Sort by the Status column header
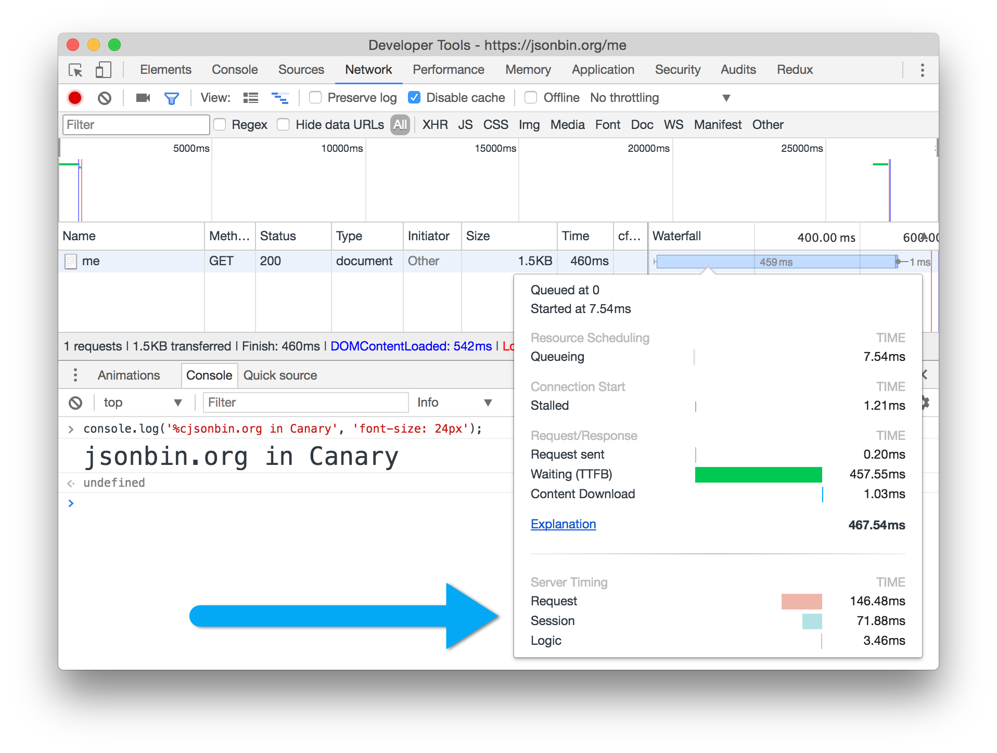 pyautogui.click(x=293, y=236)
